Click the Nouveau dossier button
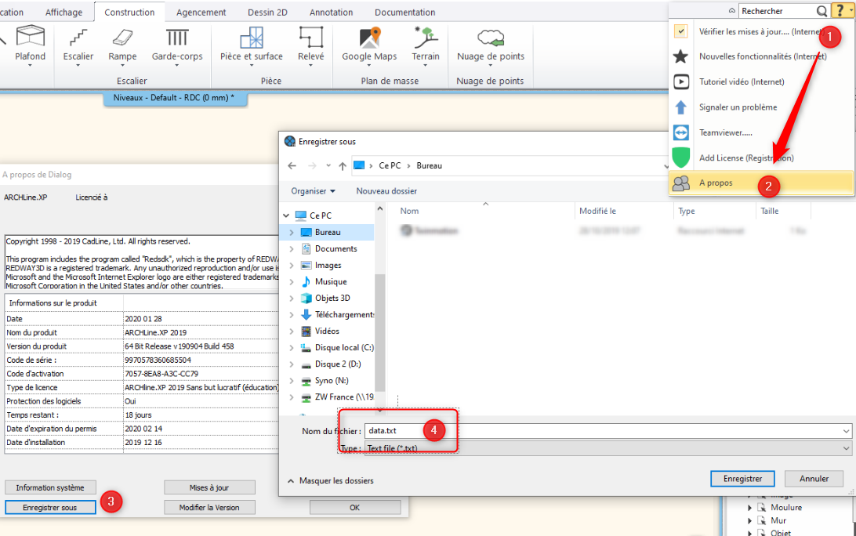This screenshot has height=536, width=856. [x=386, y=191]
